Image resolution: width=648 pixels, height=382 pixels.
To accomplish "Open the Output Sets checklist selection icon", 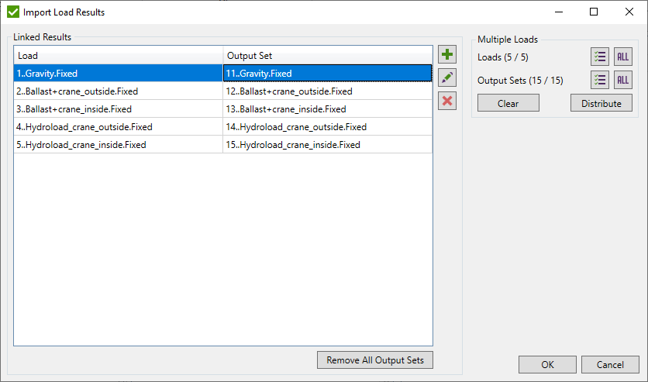I will pyautogui.click(x=600, y=81).
